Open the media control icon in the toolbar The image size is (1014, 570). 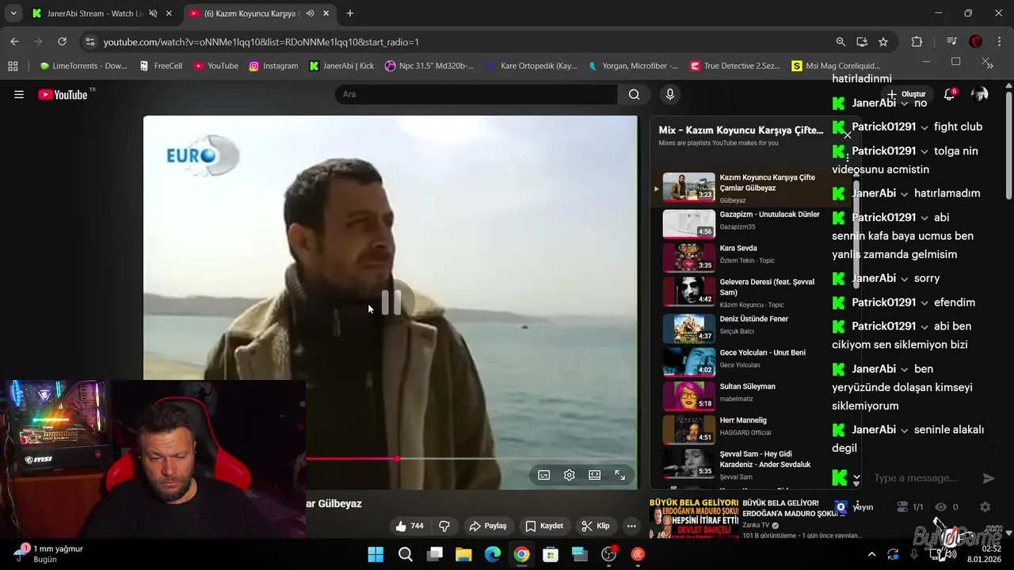pos(951,42)
